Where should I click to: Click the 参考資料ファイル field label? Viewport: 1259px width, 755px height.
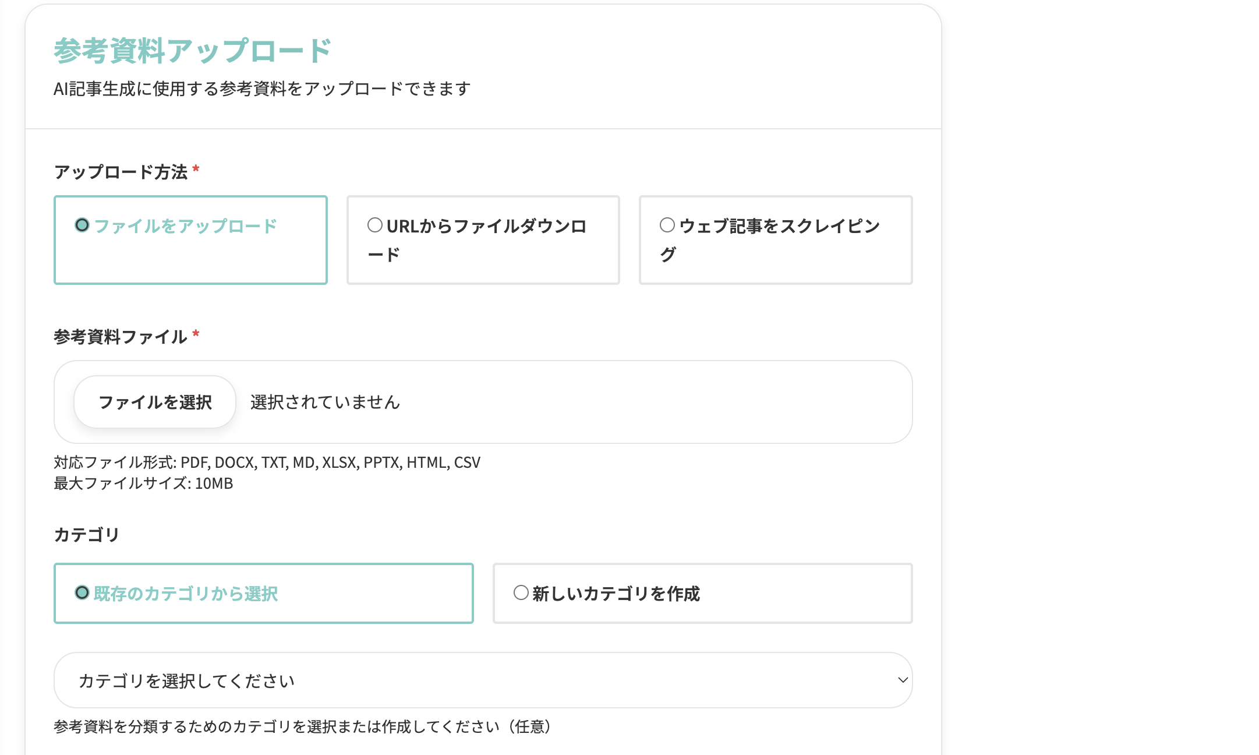point(121,337)
